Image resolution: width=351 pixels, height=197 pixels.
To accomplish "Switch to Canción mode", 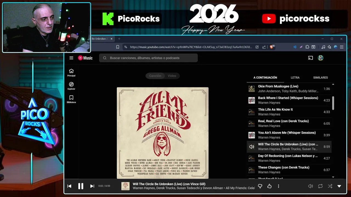I will 155,76.
